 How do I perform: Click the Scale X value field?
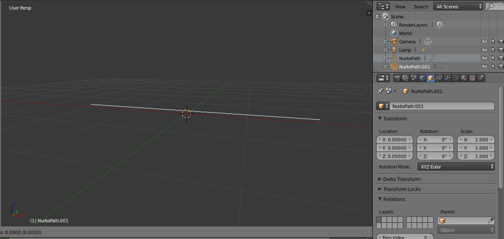click(x=476, y=140)
